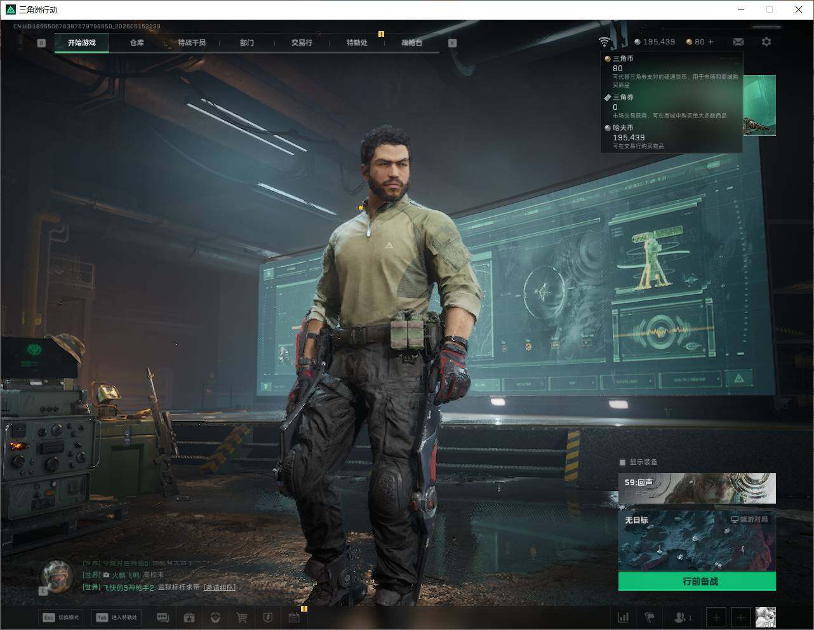This screenshot has width=814, height=630.
Task: Switch to the 开始游戏 tab
Action: (82, 43)
